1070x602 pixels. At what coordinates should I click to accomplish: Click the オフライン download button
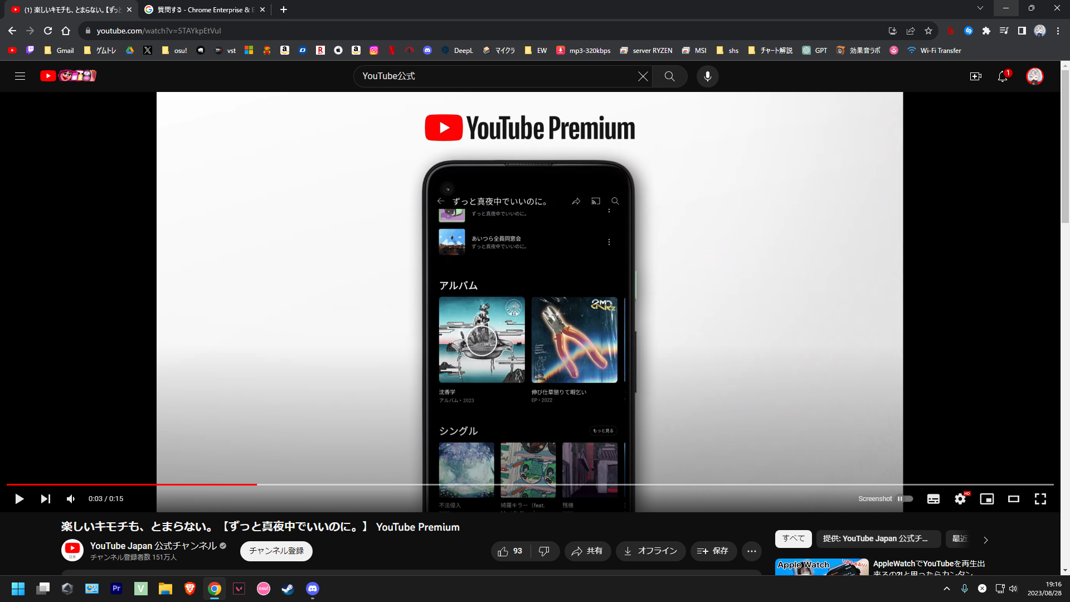pyautogui.click(x=650, y=551)
